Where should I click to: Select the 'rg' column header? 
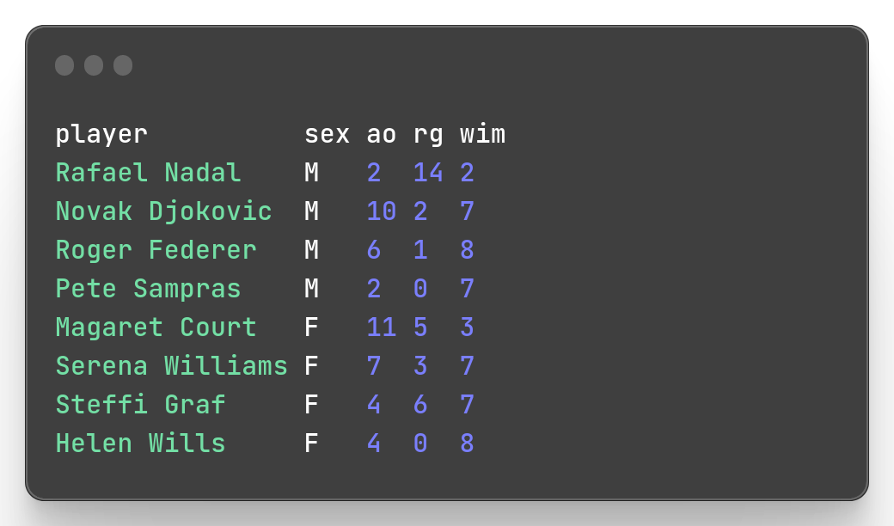pyautogui.click(x=428, y=134)
